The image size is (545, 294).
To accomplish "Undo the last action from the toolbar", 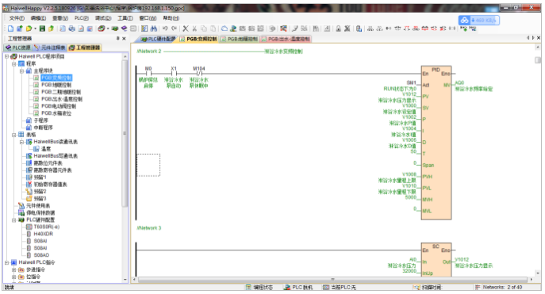I will click(165, 29).
